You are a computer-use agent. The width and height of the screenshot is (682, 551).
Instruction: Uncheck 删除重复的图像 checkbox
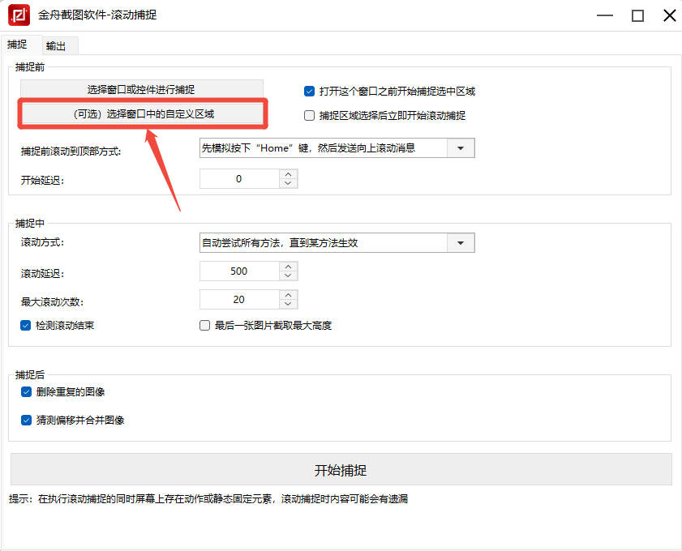pos(26,392)
